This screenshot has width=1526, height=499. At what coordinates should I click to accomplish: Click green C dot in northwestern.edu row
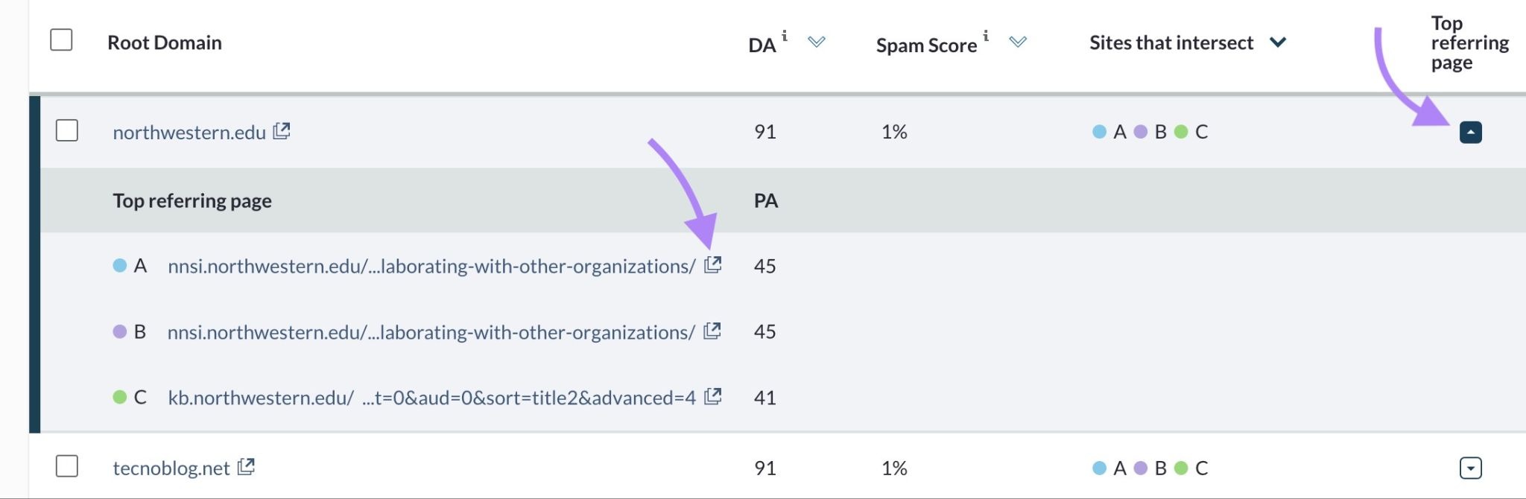point(1181,132)
